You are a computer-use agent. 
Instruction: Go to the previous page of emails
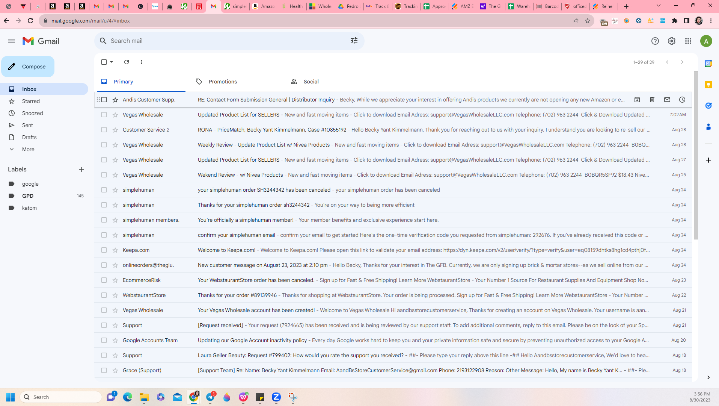(x=667, y=62)
